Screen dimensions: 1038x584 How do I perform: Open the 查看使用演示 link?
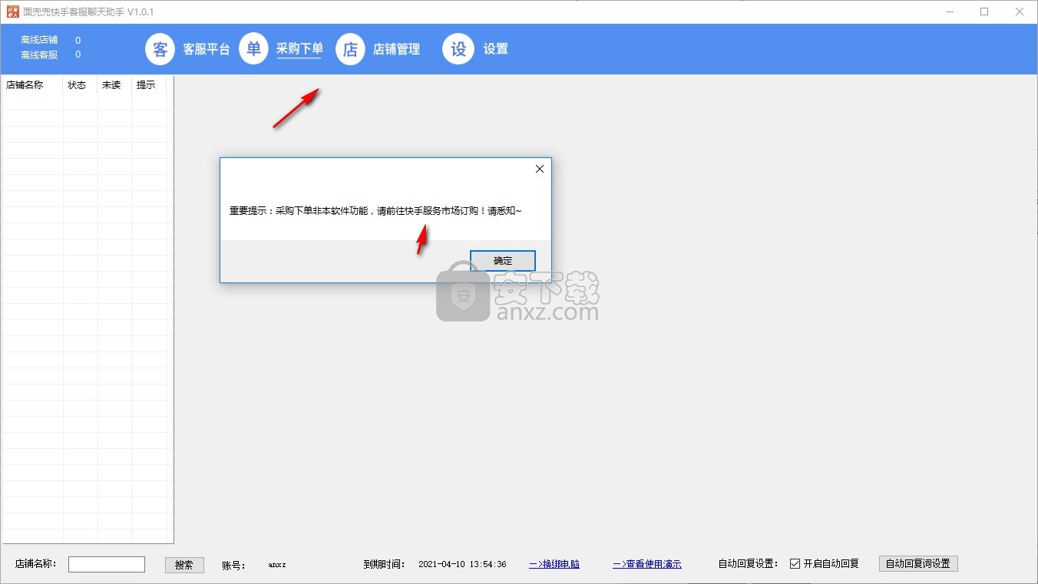tap(647, 564)
